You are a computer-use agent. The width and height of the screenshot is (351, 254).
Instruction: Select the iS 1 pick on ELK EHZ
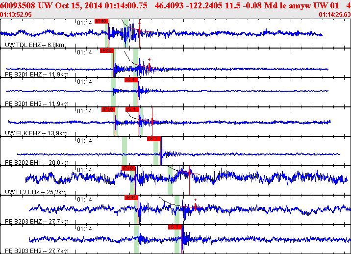[x=132, y=109]
